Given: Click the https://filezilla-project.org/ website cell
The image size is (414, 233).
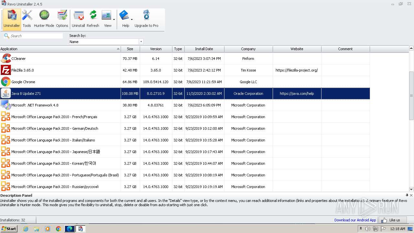Looking at the screenshot, I should [x=297, y=70].
